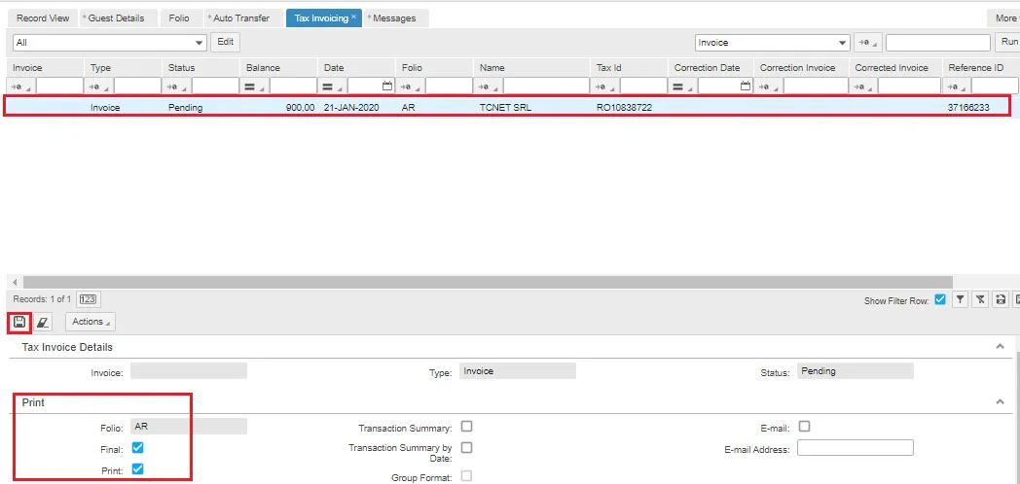
Task: Click the eraser clear icon beside save
Action: pos(42,322)
